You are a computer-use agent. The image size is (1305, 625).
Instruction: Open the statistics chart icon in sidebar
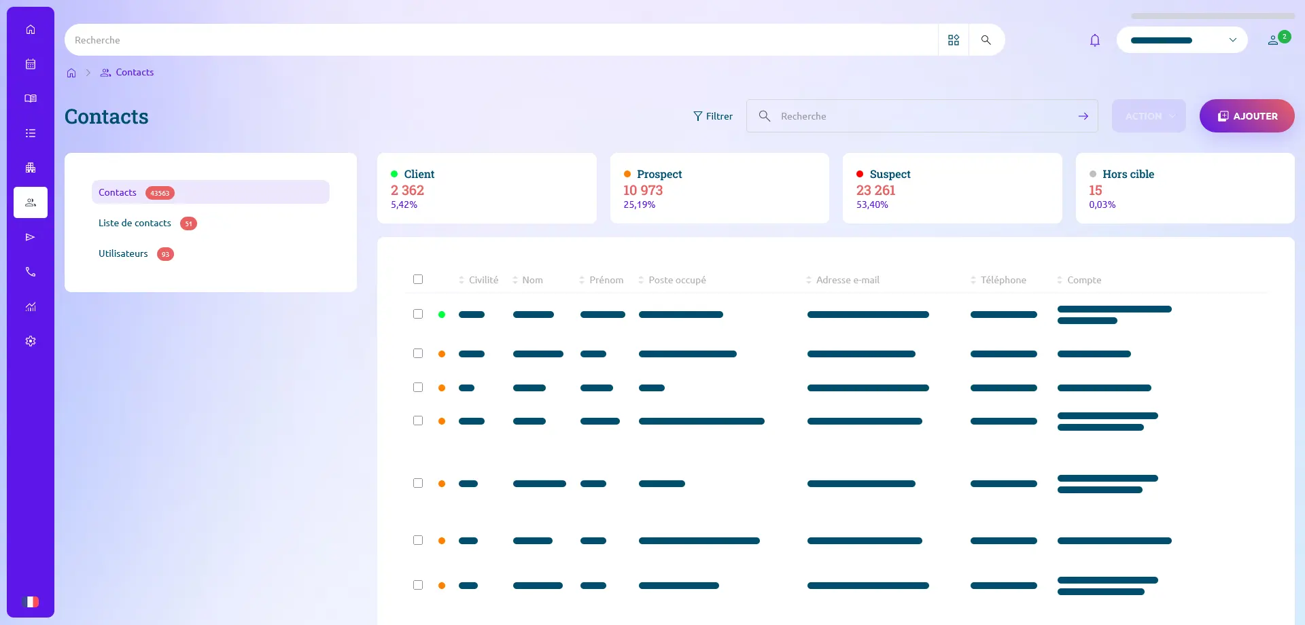pyautogui.click(x=31, y=306)
